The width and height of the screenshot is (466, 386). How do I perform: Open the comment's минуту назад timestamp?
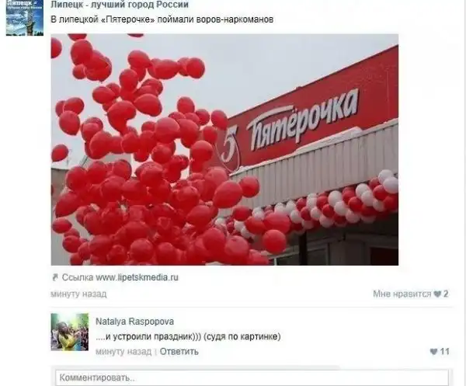click(x=123, y=352)
